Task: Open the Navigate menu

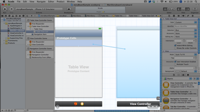Action: pyautogui.click(x=41, y=1)
